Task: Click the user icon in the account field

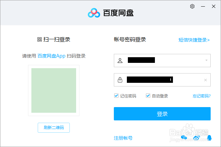Action: (120, 61)
